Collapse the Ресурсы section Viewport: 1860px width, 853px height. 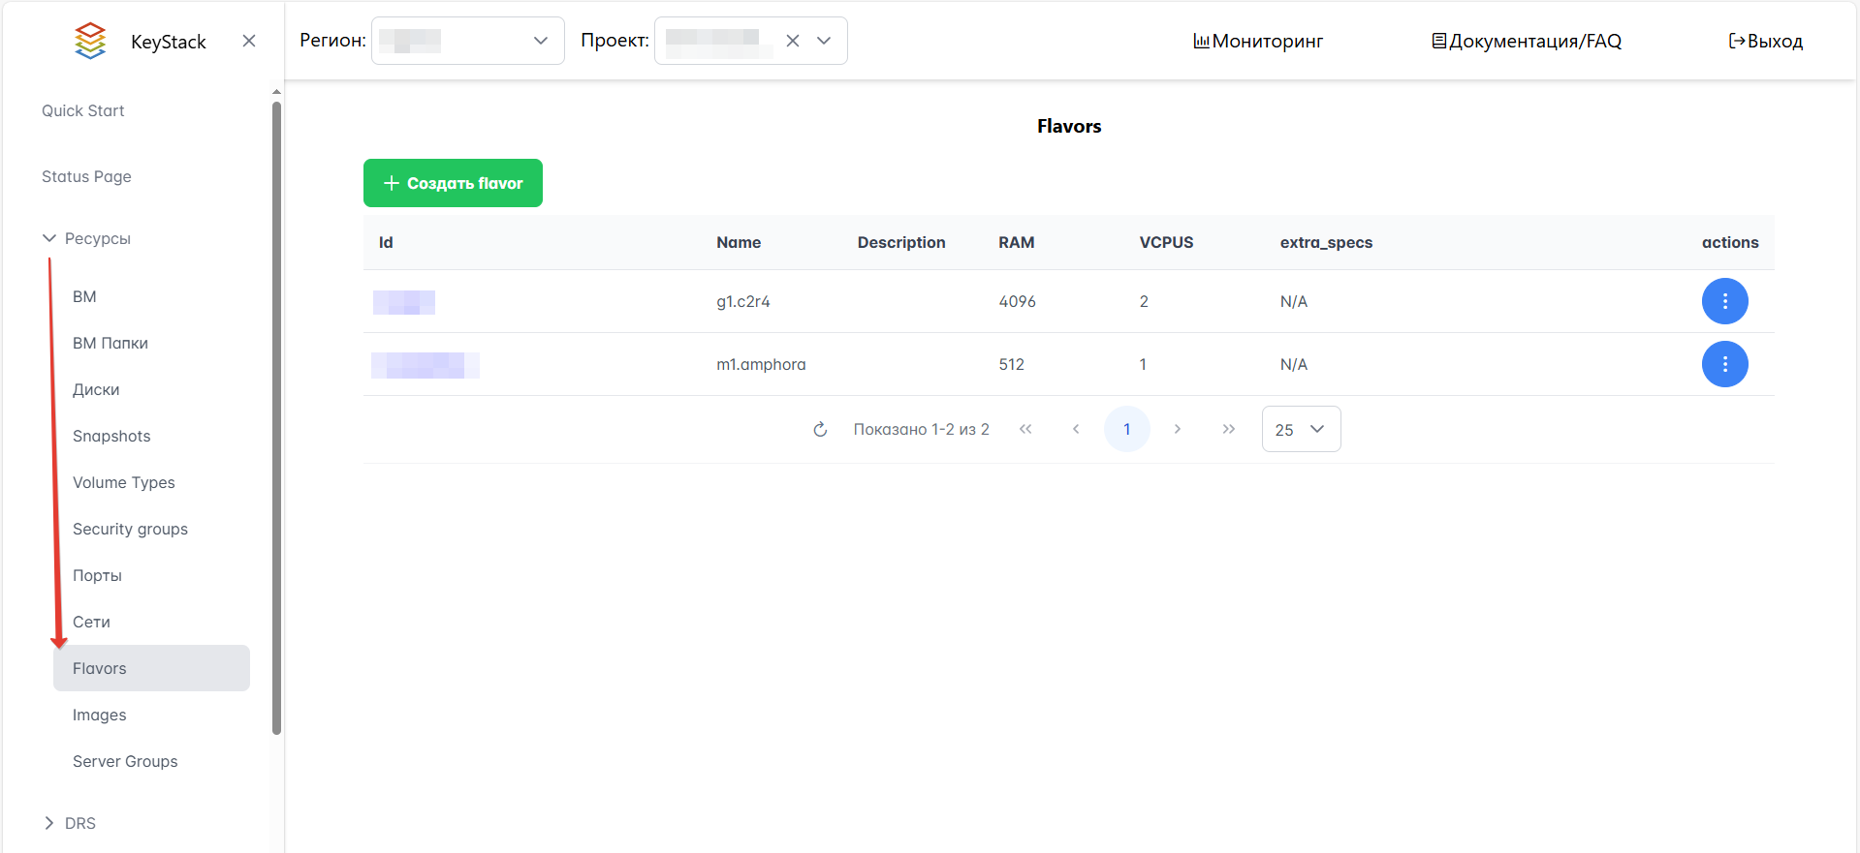point(49,238)
